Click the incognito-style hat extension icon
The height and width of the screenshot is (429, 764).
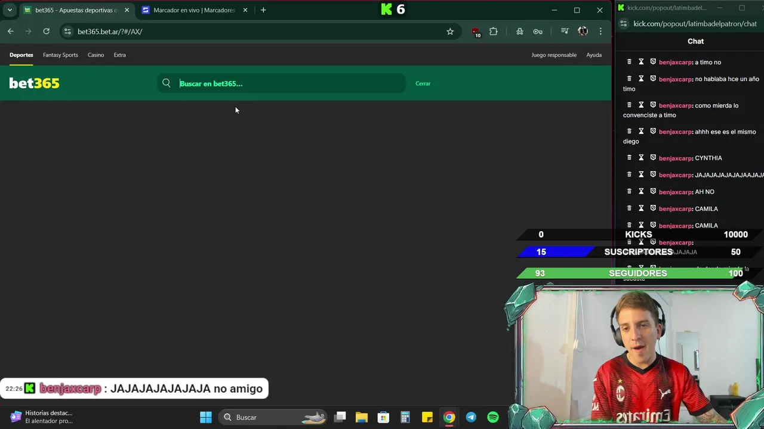pos(520,32)
